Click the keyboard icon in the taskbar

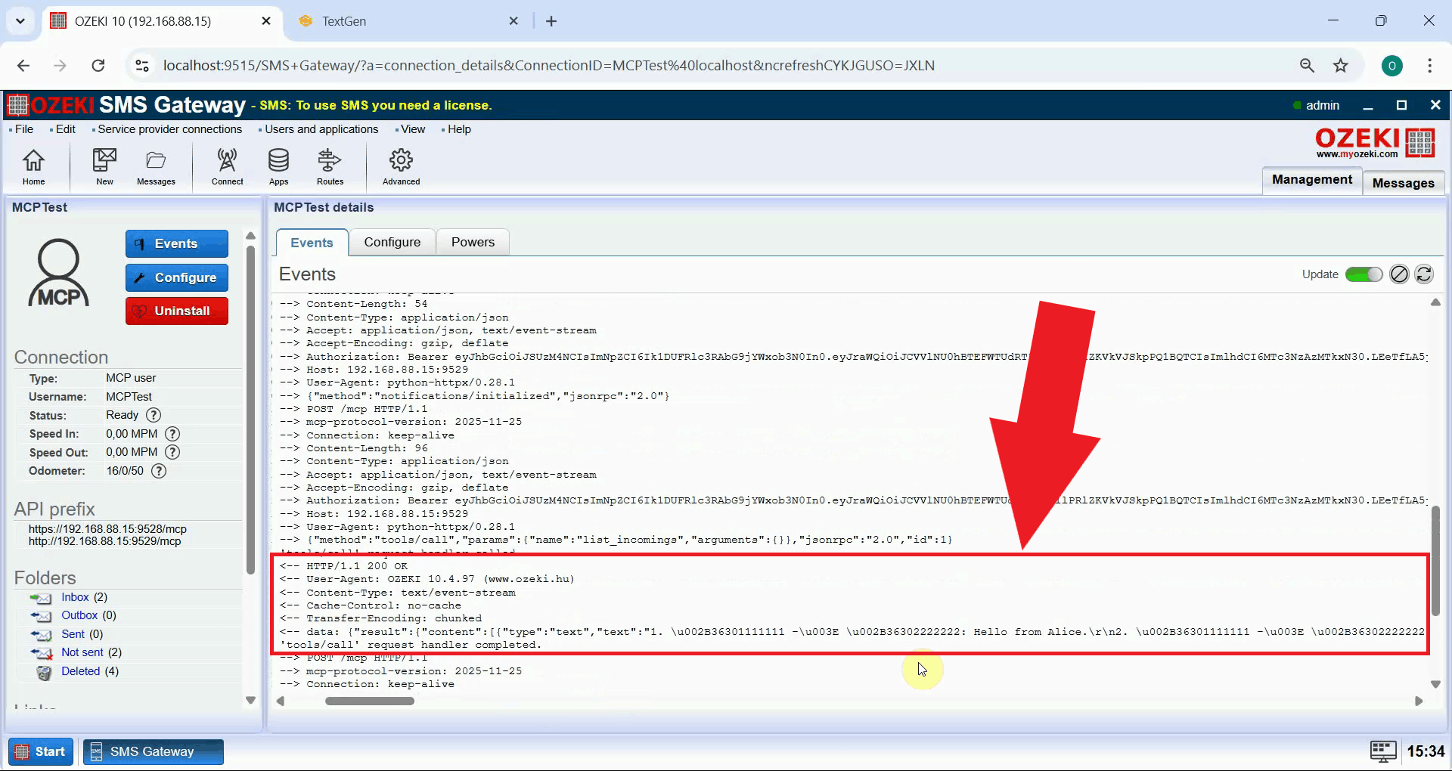[x=1383, y=751]
